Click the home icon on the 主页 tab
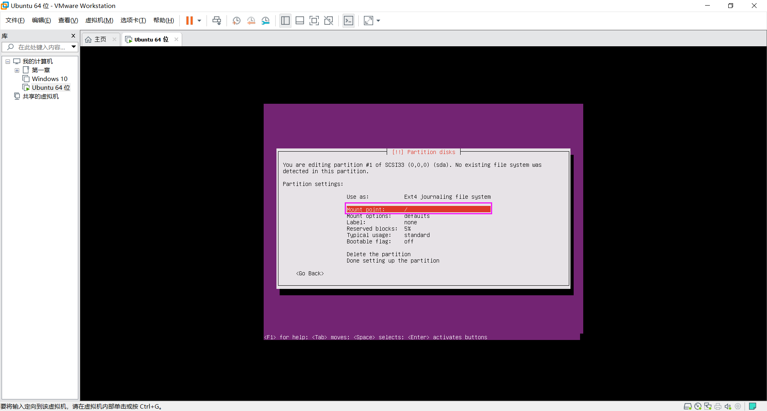Image resolution: width=767 pixels, height=411 pixels. tap(88, 40)
